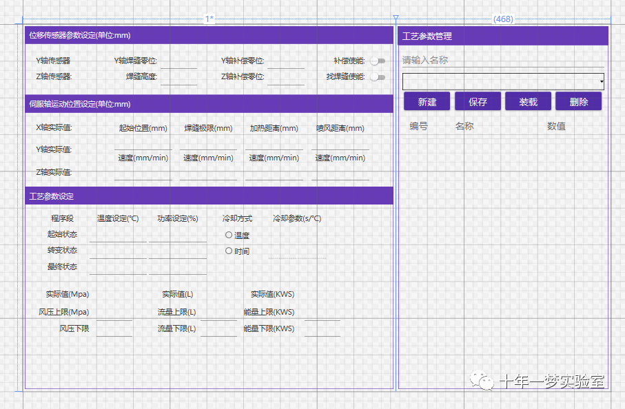The width and height of the screenshot is (625, 409).
Task: Click the 删除 button
Action: click(579, 101)
